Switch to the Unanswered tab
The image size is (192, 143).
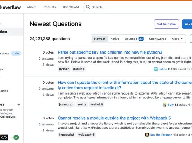pyautogui.click(x=157, y=39)
